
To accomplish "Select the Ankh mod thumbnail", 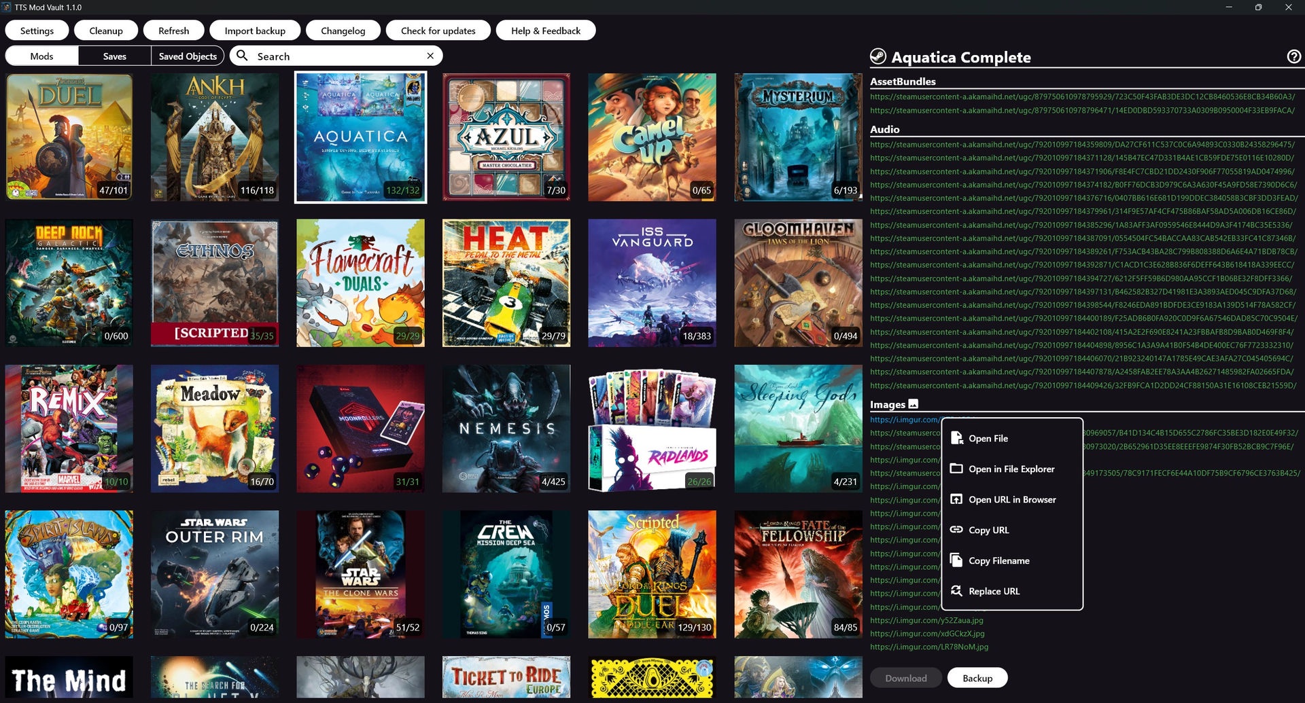I will (215, 137).
